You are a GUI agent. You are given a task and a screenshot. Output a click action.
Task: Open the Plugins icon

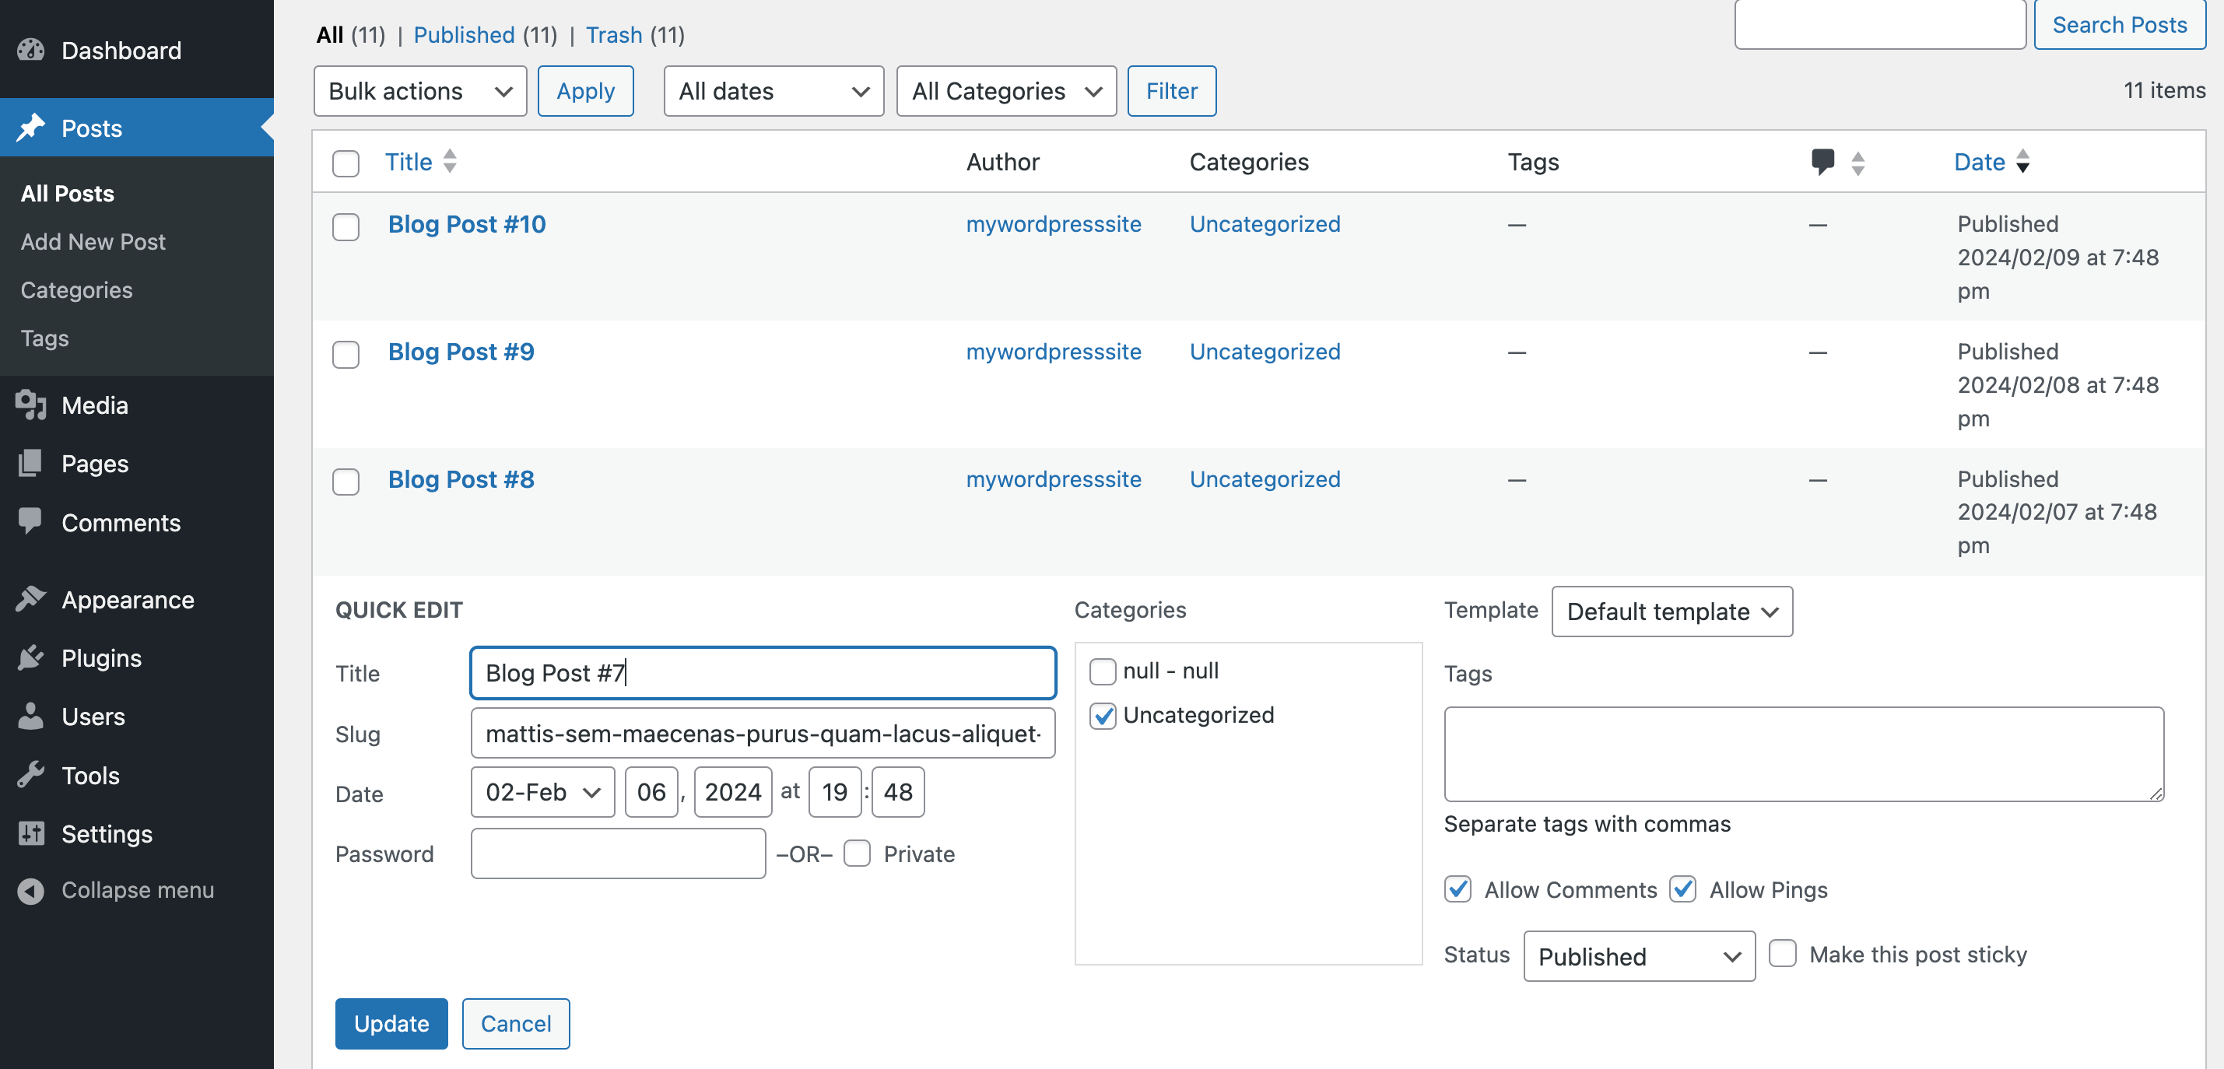click(30, 657)
